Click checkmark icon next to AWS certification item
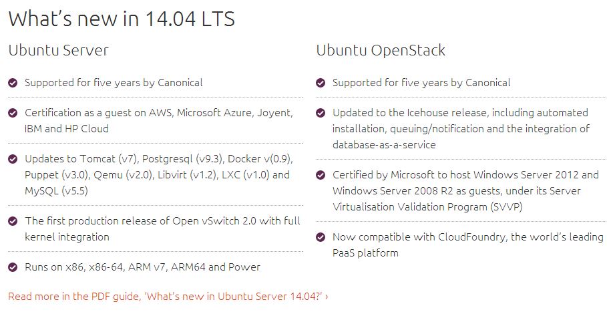 [13, 113]
